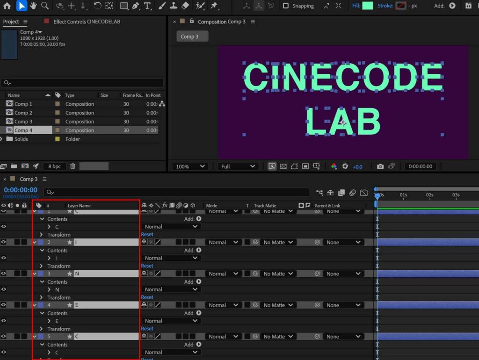The height and width of the screenshot is (360, 479).
Task: Switch to the Project panel tab
Action: coord(11,22)
